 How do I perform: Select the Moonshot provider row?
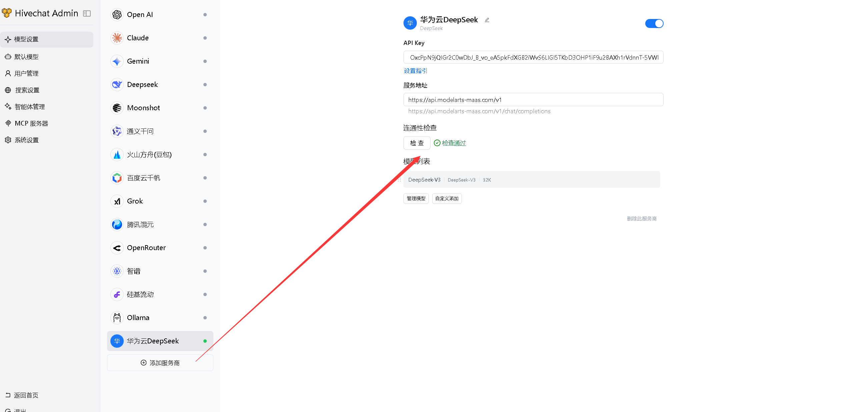(x=160, y=108)
